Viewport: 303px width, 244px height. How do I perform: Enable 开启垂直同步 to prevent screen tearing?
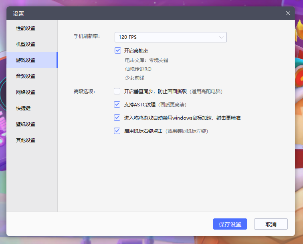point(117,91)
